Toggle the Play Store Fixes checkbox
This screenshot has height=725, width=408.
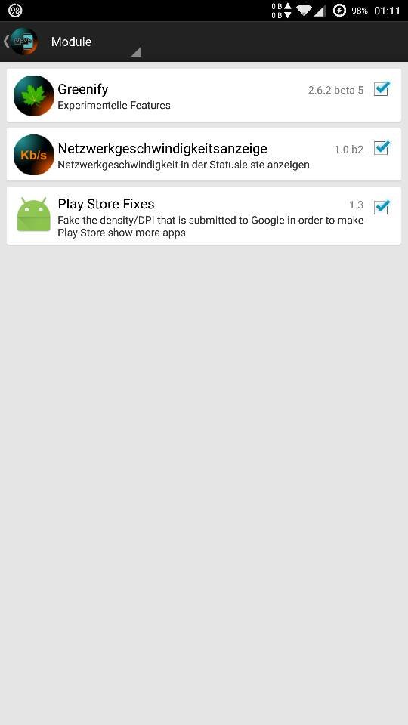click(x=382, y=207)
